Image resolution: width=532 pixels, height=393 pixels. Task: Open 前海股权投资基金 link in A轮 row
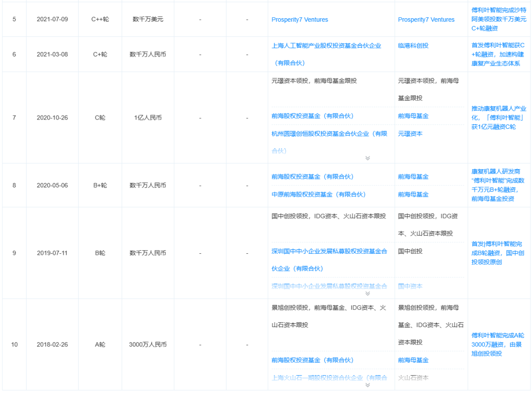312,360
